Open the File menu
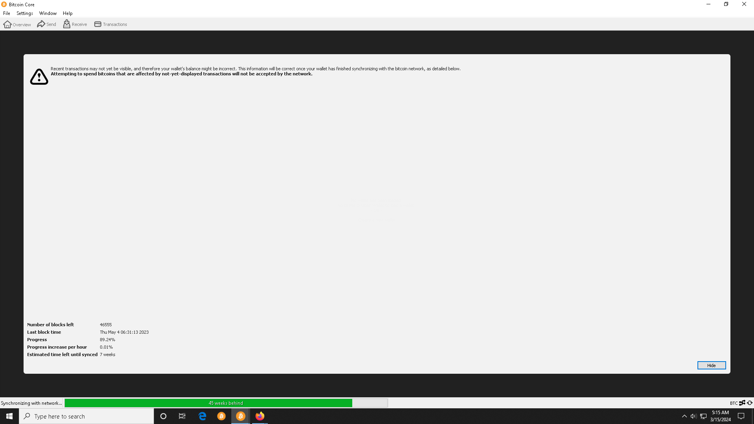Viewport: 754px width, 424px height. click(x=7, y=13)
